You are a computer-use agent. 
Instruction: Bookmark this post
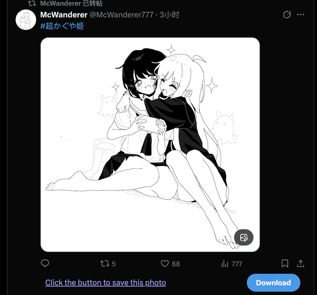pos(285,264)
